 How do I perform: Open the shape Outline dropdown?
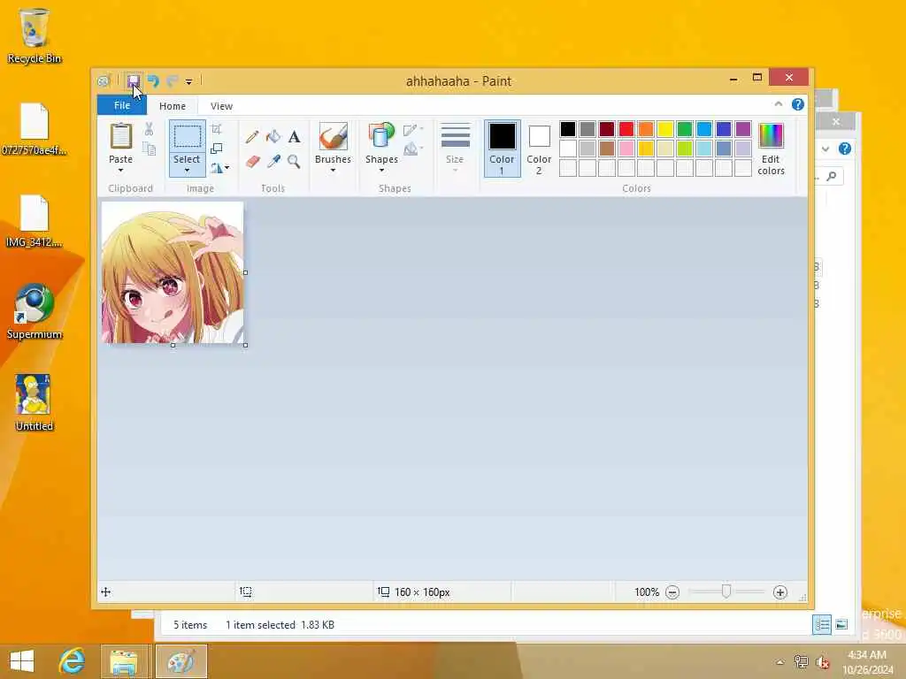[x=413, y=130]
